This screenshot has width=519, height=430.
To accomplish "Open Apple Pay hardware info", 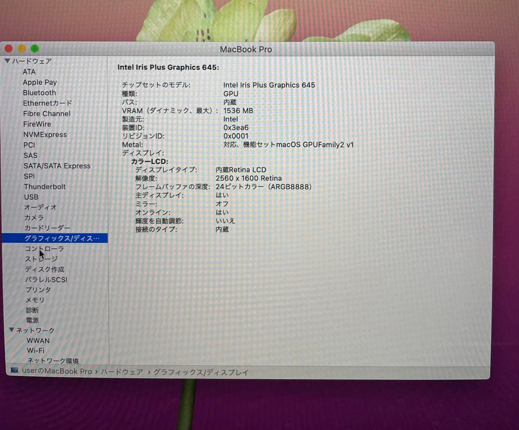I will pos(40,82).
